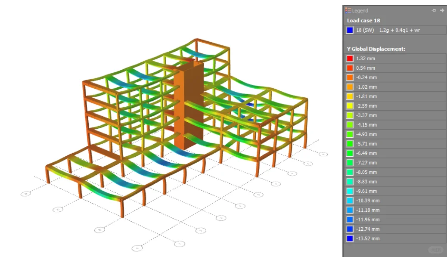This screenshot has width=447, height=257.
Task: Select the orange core wall in the model
Action: tap(189, 105)
